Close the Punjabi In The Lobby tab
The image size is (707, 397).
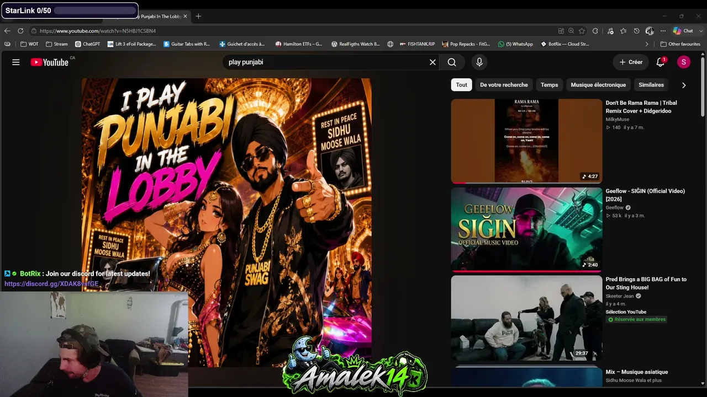coord(185,17)
